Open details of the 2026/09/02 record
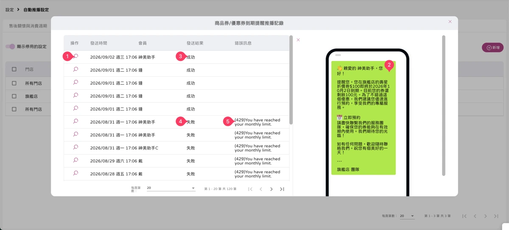Screen dimensions: 509x230 click(x=76, y=56)
